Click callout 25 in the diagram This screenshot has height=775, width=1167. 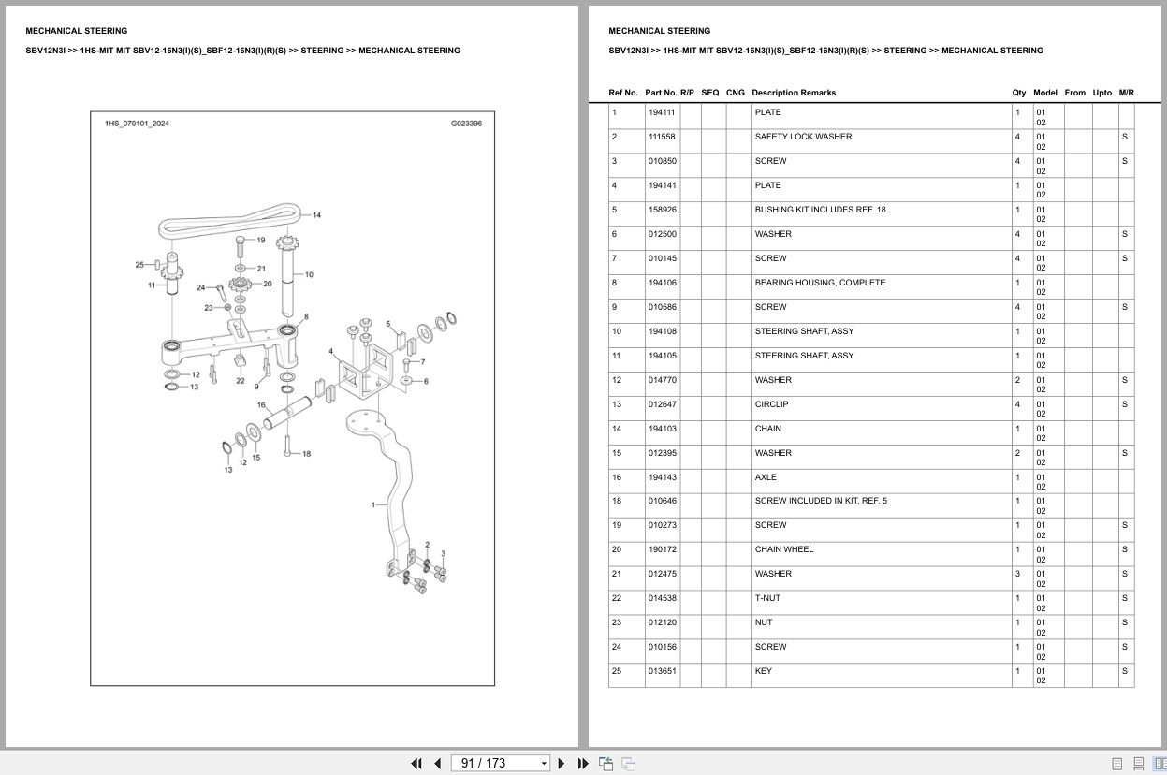139,264
